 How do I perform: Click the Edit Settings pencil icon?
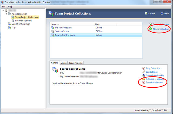tap(144, 72)
